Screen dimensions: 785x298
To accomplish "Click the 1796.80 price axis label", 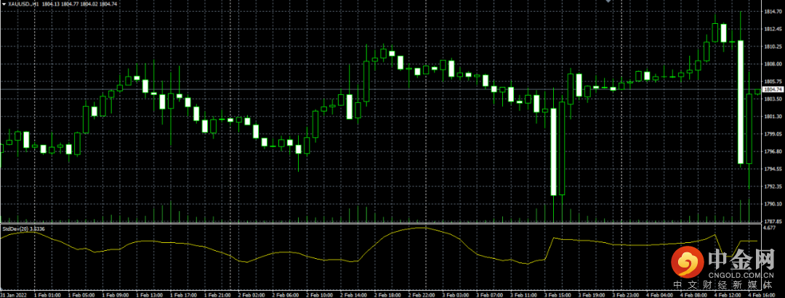I will click(774, 152).
